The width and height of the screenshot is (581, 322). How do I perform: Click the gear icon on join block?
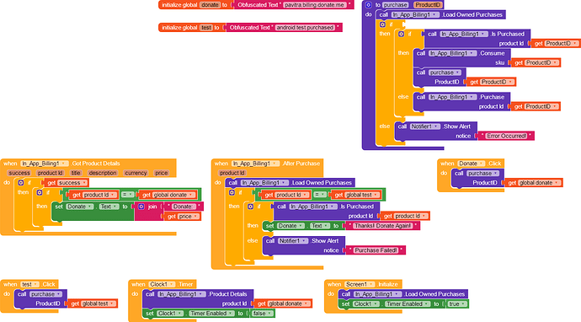(x=141, y=207)
